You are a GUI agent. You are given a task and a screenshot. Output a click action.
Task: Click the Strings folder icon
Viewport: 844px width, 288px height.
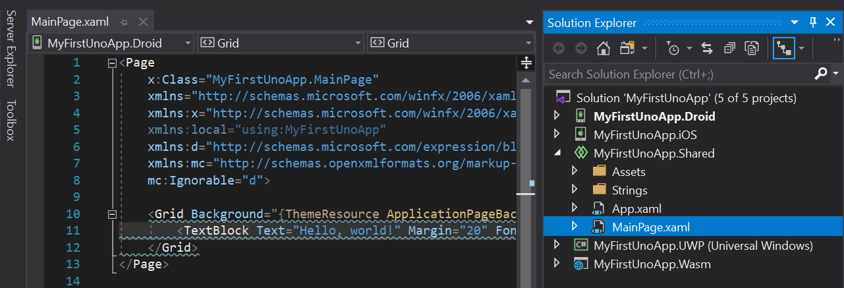point(599,190)
